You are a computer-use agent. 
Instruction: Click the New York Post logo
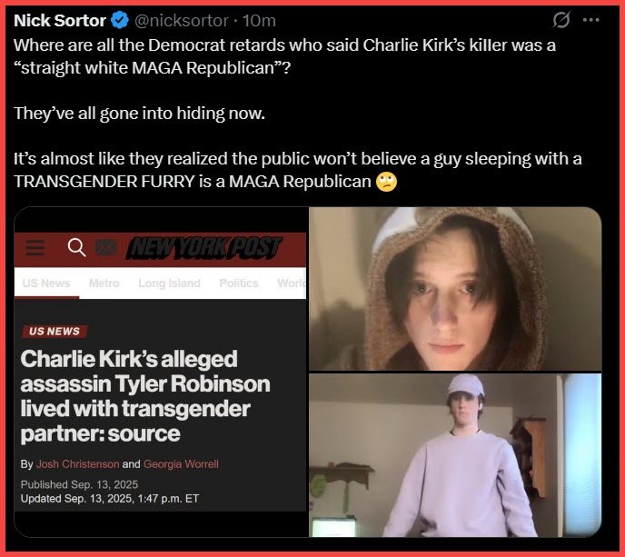coord(203,246)
